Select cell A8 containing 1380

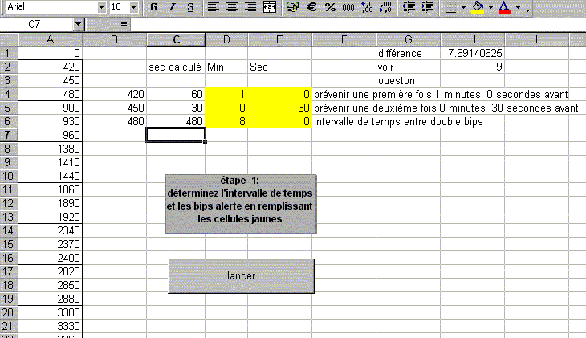(x=50, y=149)
